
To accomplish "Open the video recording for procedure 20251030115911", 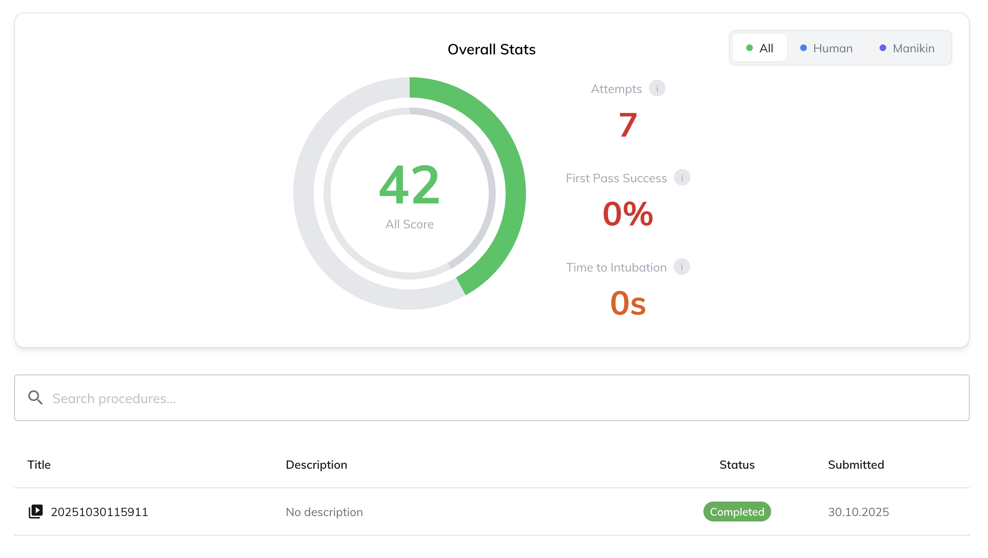I will [36, 512].
